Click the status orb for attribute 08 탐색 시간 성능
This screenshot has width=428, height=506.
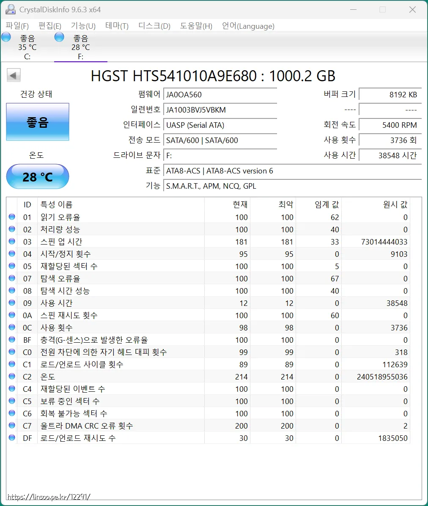[x=12, y=290]
